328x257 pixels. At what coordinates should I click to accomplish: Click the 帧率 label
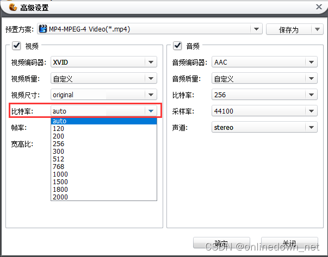pyautogui.click(x=19, y=128)
